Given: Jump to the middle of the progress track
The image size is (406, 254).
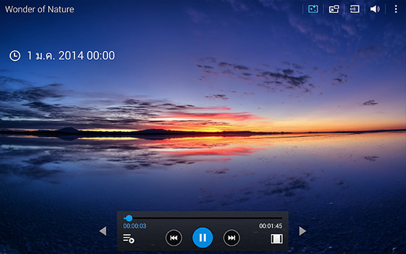Looking at the screenshot, I should pyautogui.click(x=203, y=218).
